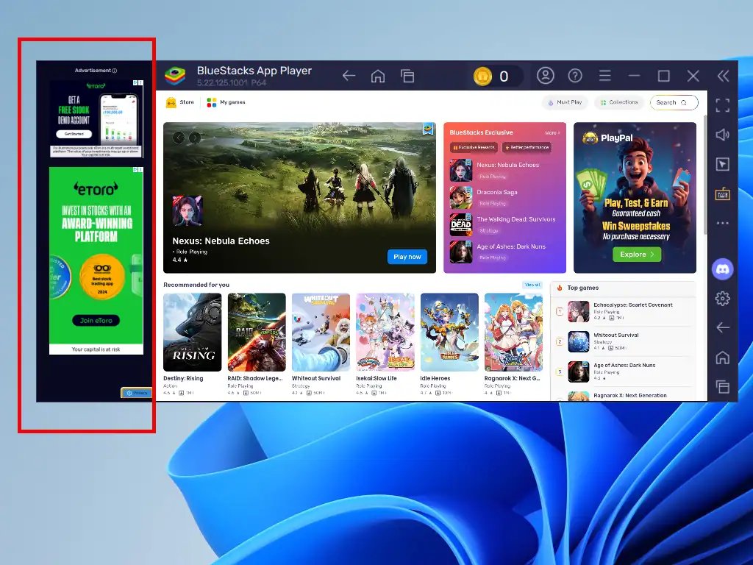Open the hamburger menu in the title bar

click(x=604, y=76)
